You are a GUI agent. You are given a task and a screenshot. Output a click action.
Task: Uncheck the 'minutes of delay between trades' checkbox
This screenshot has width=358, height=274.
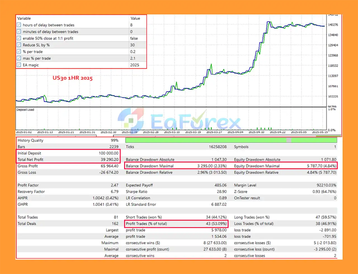click(19, 32)
